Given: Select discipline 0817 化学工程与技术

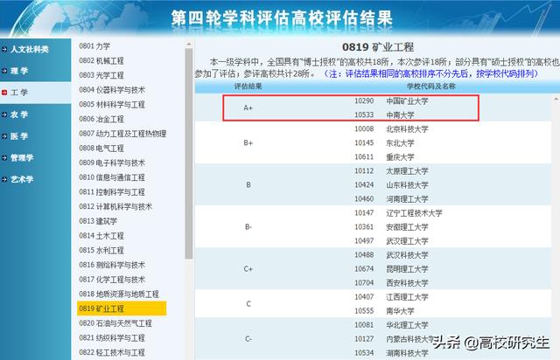Looking at the screenshot, I should (x=112, y=280).
